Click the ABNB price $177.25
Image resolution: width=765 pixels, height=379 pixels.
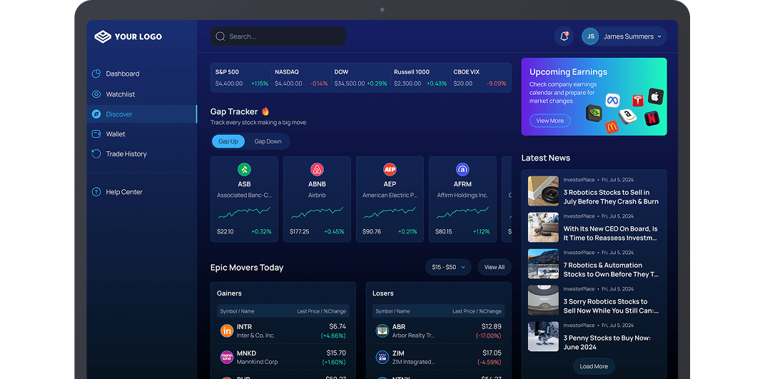tap(299, 232)
